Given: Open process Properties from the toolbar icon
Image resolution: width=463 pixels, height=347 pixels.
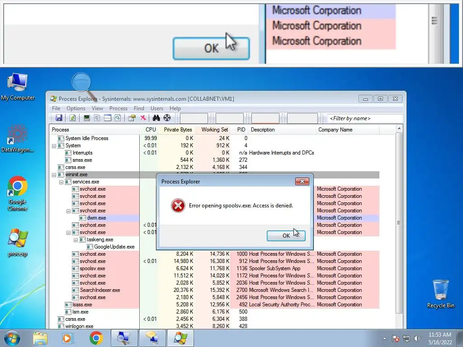Looking at the screenshot, I should [x=132, y=118].
